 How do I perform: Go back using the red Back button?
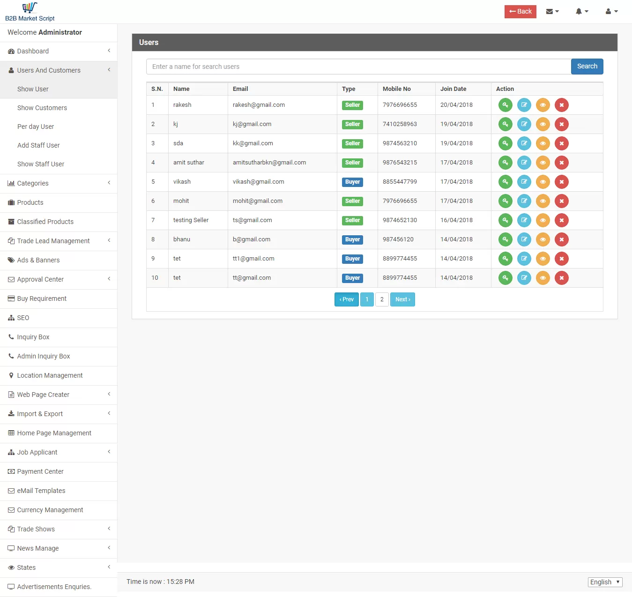pos(520,12)
